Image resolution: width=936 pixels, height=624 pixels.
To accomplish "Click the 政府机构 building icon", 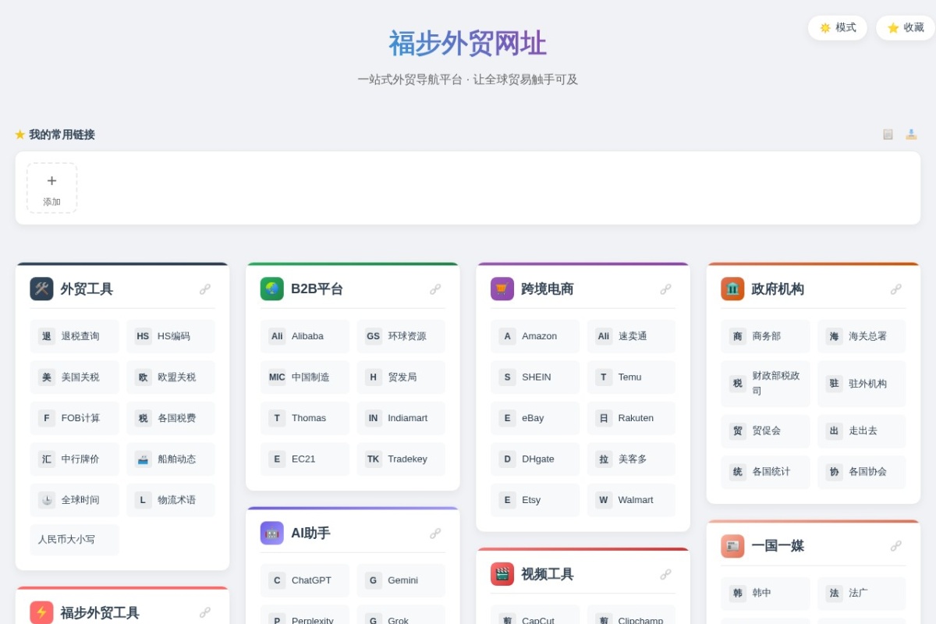I will click(732, 289).
